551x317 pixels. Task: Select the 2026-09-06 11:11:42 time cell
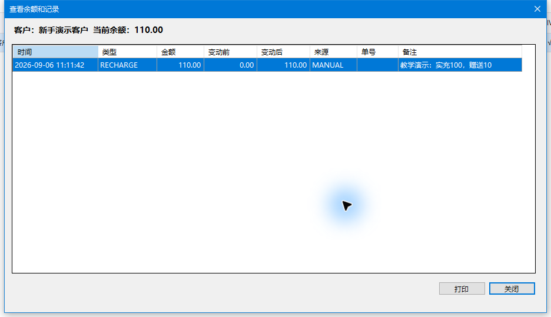tap(55, 65)
